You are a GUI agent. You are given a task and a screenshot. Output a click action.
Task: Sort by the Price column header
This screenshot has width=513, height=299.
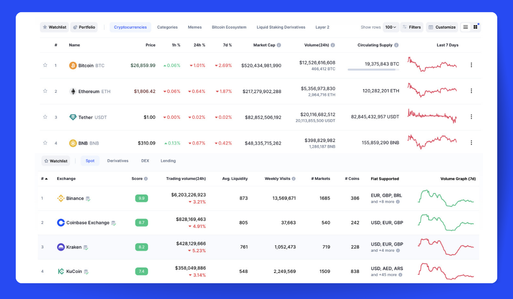point(150,45)
